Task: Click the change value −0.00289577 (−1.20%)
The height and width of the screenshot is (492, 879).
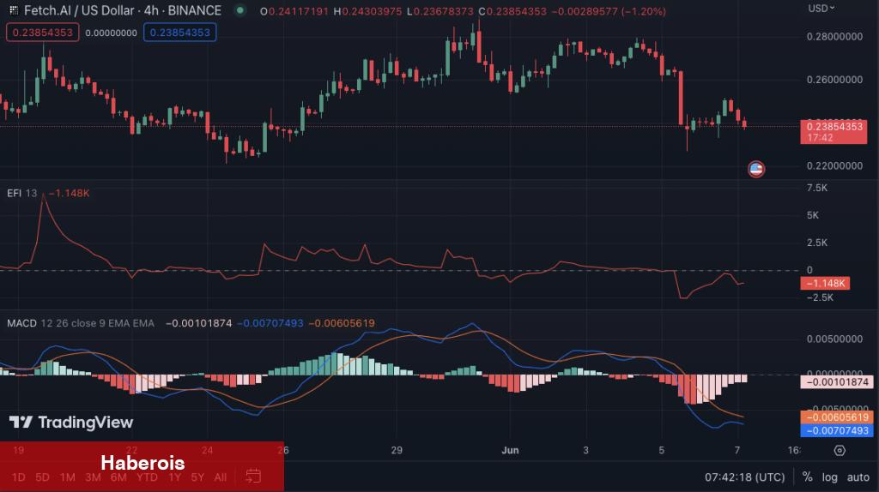Action: 609,11
